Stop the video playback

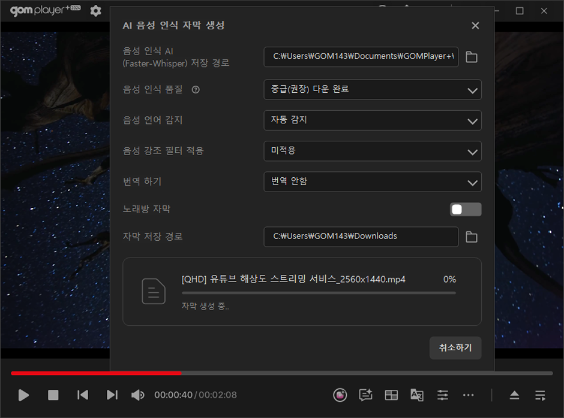(53, 395)
